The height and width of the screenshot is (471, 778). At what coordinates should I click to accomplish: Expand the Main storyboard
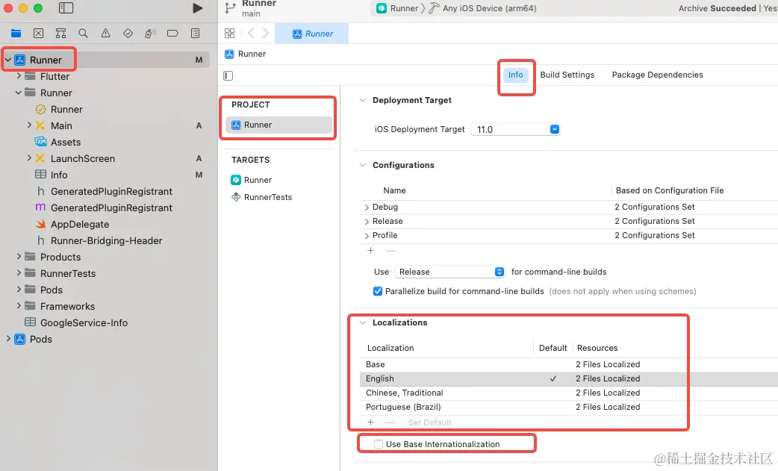coord(29,125)
